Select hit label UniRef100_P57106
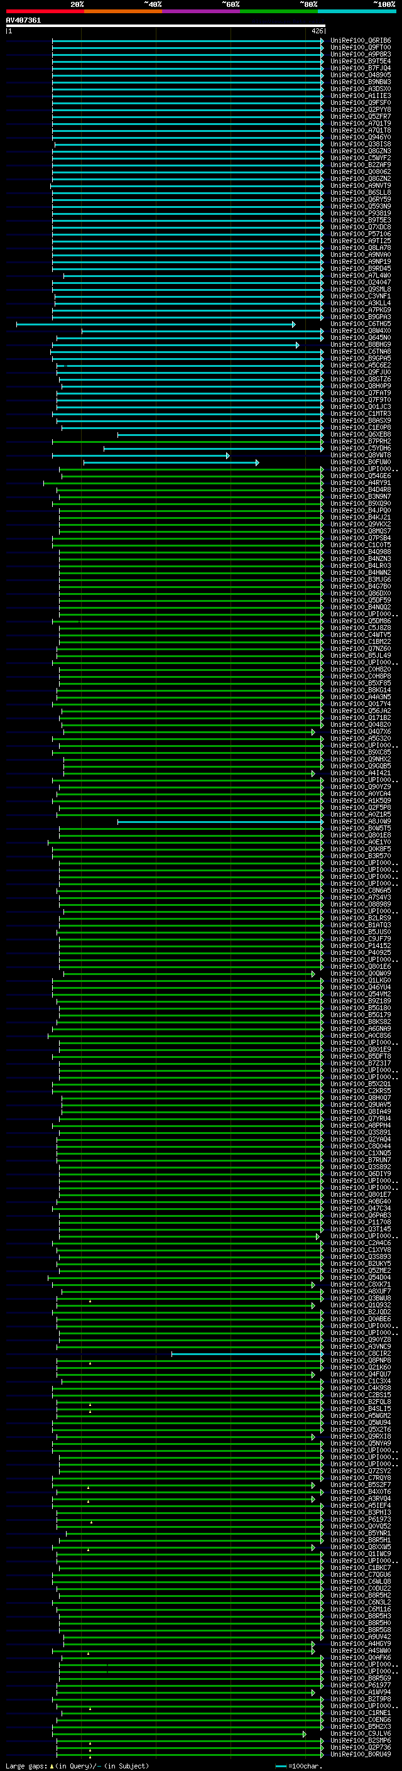This screenshot has width=402, height=1771. coord(360,234)
